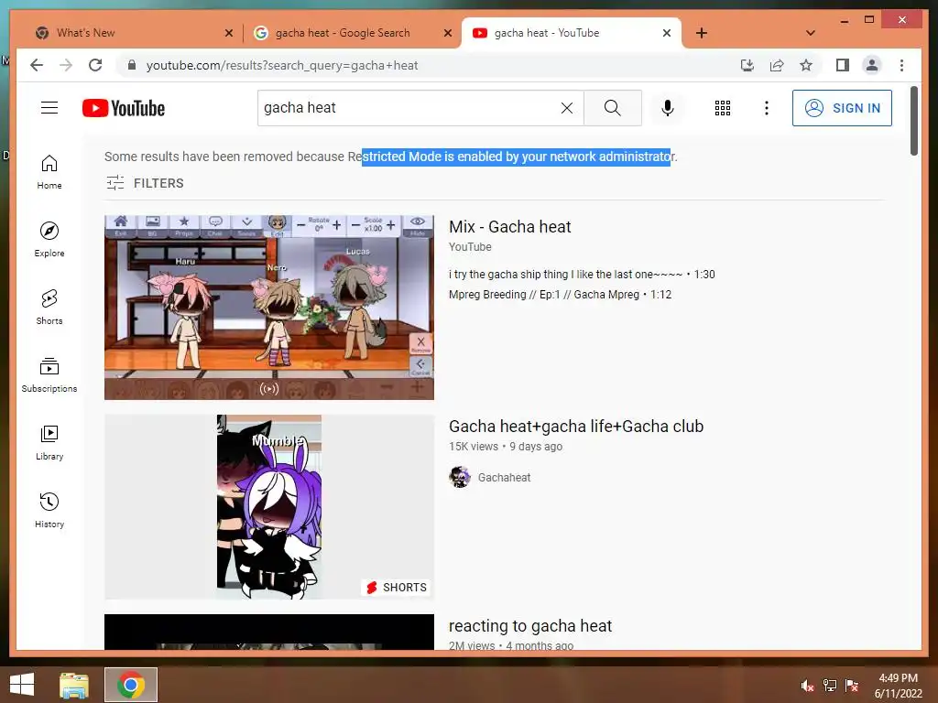
Task: View site info via padlock icon
Action: point(132,65)
